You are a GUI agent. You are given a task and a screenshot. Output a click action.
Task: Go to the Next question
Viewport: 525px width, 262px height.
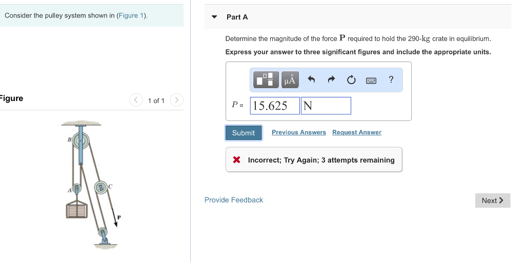pos(492,200)
